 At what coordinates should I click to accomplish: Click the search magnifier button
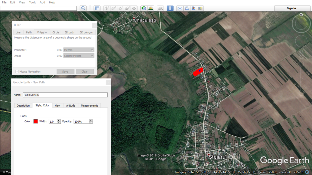(83, 8)
